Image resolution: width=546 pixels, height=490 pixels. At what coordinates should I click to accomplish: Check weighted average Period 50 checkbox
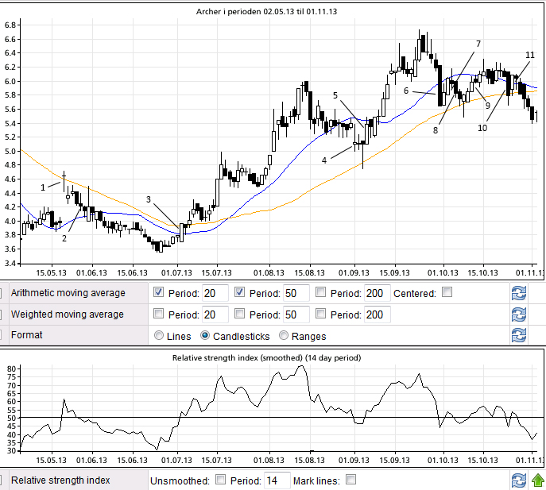(240, 314)
